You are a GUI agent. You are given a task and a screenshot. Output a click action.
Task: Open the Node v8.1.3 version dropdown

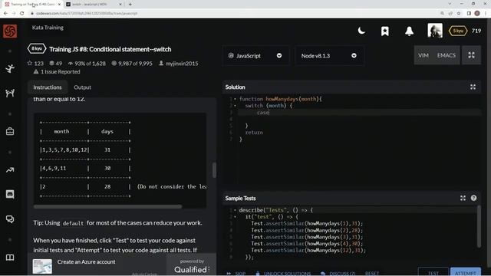(329, 55)
